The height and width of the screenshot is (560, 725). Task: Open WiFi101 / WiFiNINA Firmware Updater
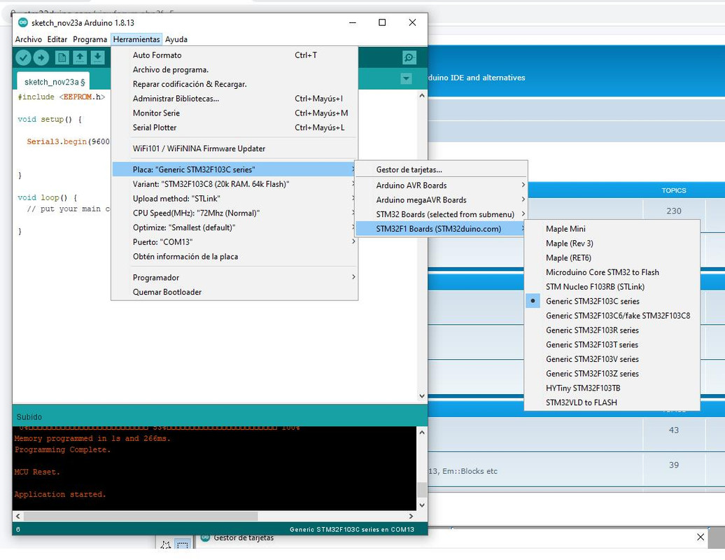[234, 148]
